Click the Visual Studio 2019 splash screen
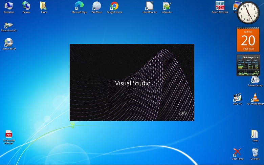Screen dimensions: 264x165 (132, 82)
